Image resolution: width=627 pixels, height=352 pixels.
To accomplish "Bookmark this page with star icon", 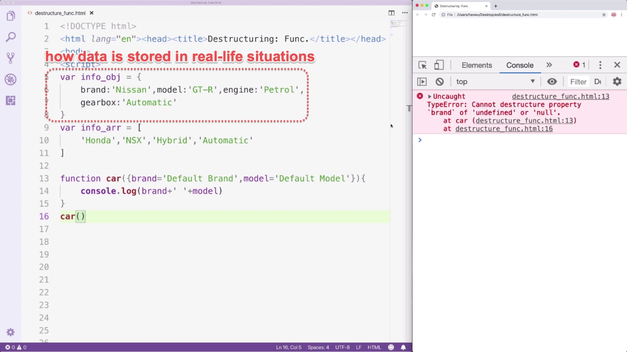I will coord(604,15).
